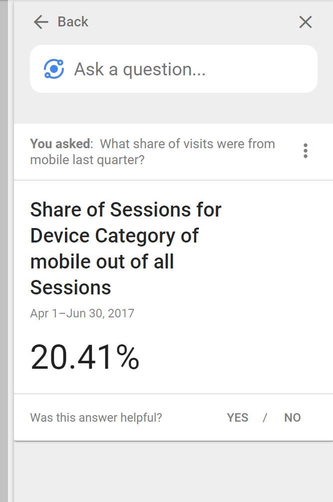
Task: Click the 20.41% result value
Action: tap(85, 357)
